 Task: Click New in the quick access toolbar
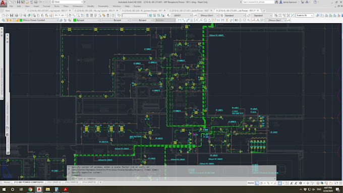[10, 2]
